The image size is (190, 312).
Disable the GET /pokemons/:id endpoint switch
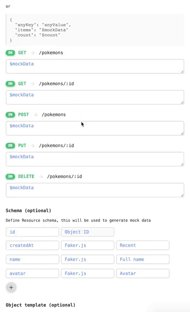click(10, 84)
